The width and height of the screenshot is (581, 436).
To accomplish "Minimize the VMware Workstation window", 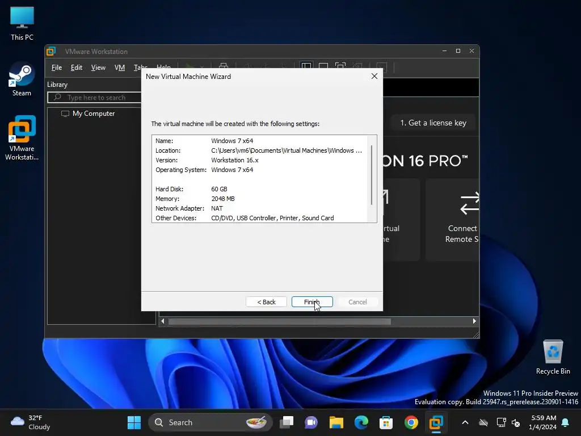I will (444, 51).
